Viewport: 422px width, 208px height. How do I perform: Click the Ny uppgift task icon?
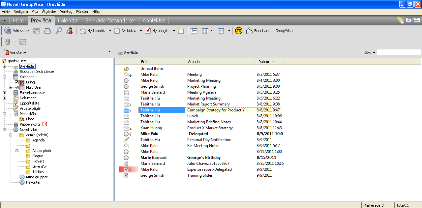coord(148,31)
